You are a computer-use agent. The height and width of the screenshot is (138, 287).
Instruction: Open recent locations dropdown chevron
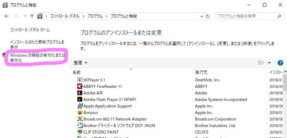tap(25, 16)
